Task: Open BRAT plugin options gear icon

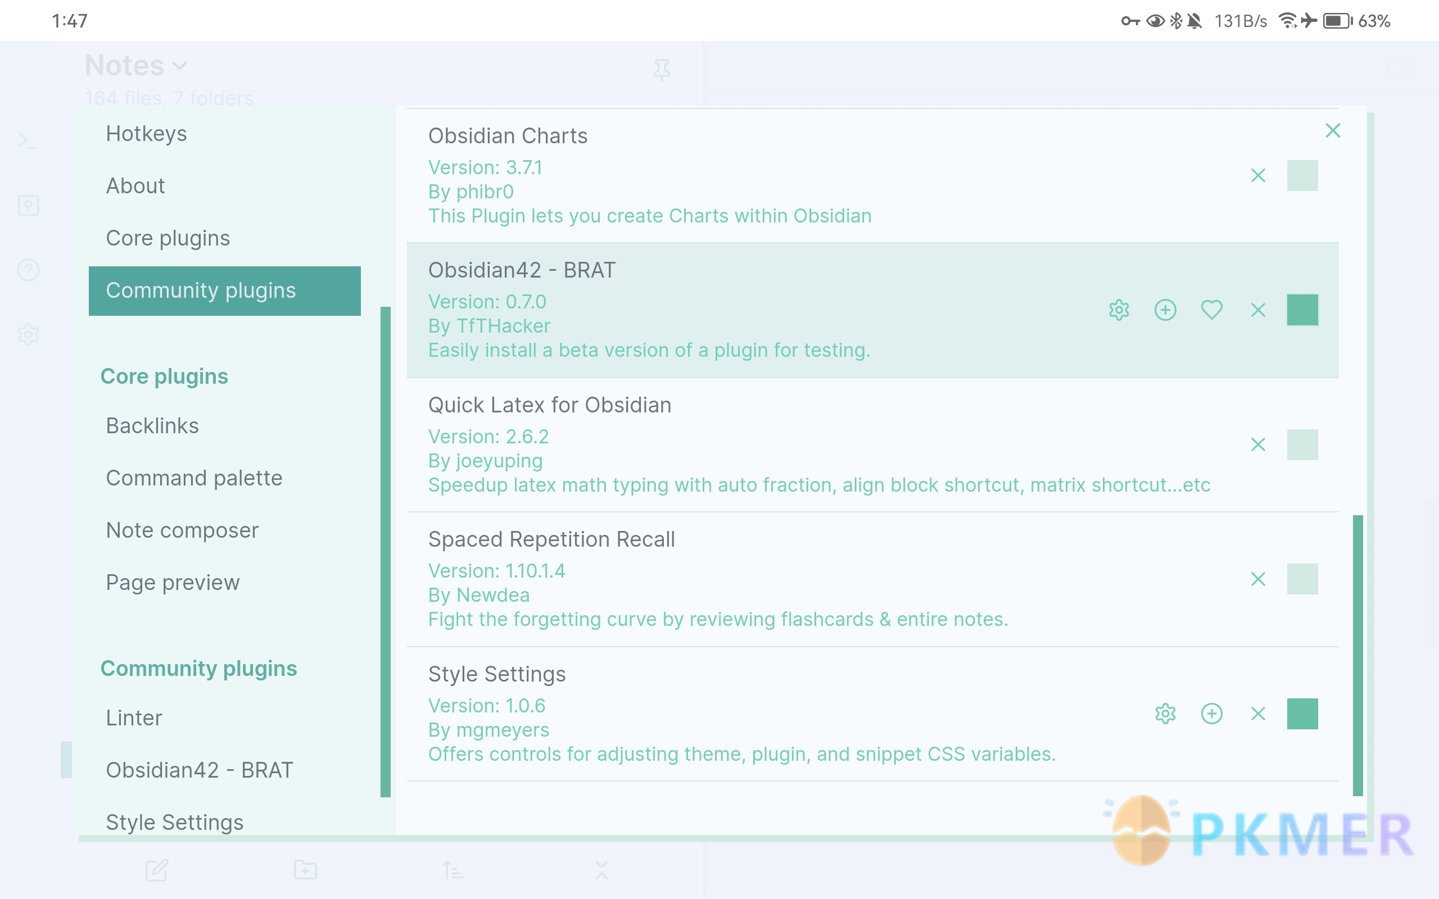Action: 1119,310
